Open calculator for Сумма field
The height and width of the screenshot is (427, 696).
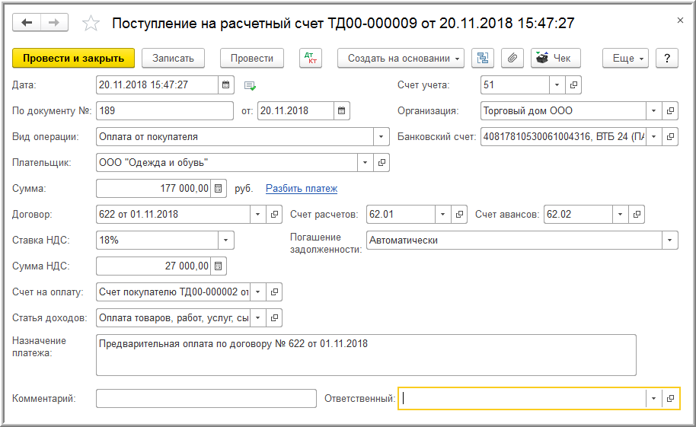[x=219, y=188]
